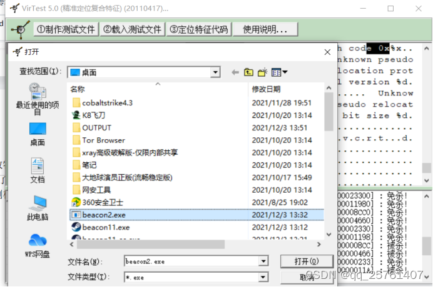This screenshot has width=433, height=287.
Task: Create new folder icon in dialog
Action: click(262, 72)
